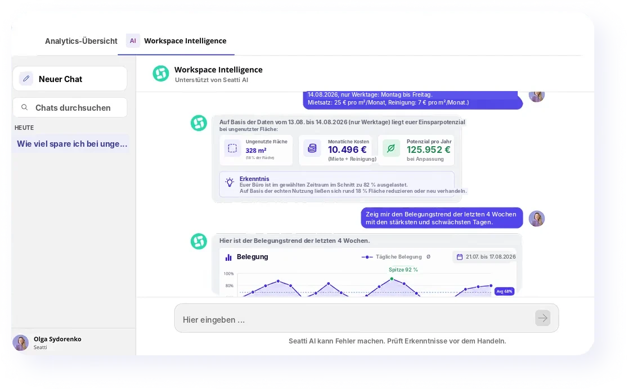Click the pencil icon in Neuer Chat
The image size is (628, 389).
coord(26,79)
